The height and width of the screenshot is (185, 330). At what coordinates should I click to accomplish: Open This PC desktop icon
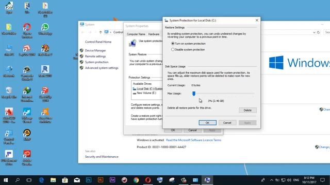coord(9,50)
